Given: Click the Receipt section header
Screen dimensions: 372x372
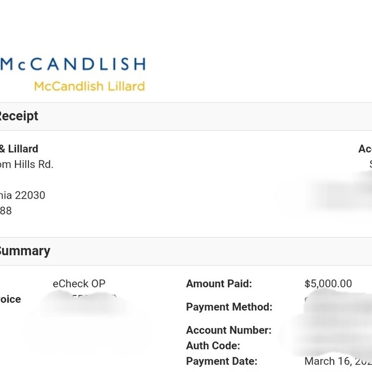Looking at the screenshot, I should click(x=19, y=116).
